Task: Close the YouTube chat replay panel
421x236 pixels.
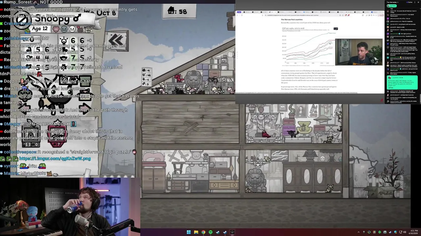Action: click(x=419, y=2)
